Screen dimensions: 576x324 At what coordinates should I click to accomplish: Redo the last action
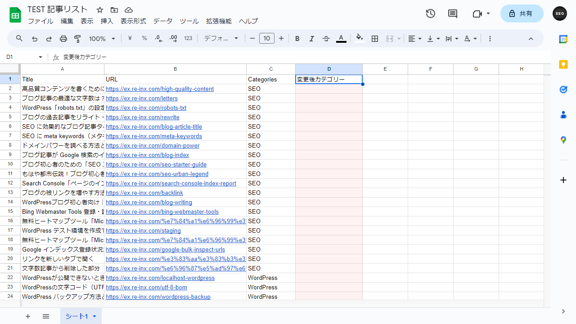[x=49, y=39]
